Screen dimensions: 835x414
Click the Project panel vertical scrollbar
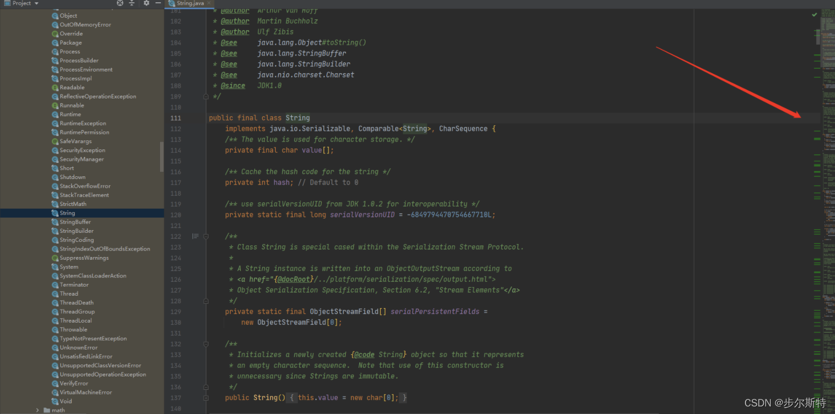click(162, 156)
